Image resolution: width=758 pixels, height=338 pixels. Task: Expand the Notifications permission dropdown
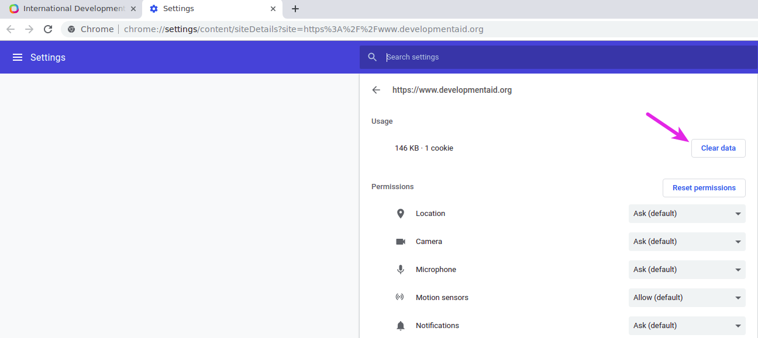coord(687,326)
